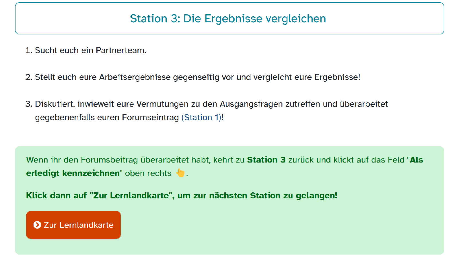This screenshot has width=459, height=258.
Task: Click the list number "1." marker
Action: 29,50
